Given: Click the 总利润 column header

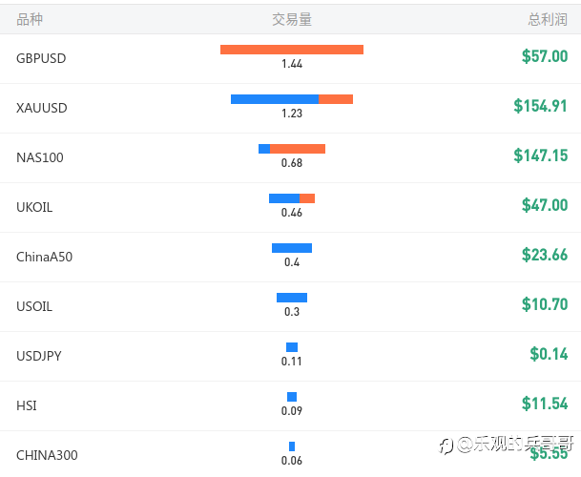Looking at the screenshot, I should (548, 19).
